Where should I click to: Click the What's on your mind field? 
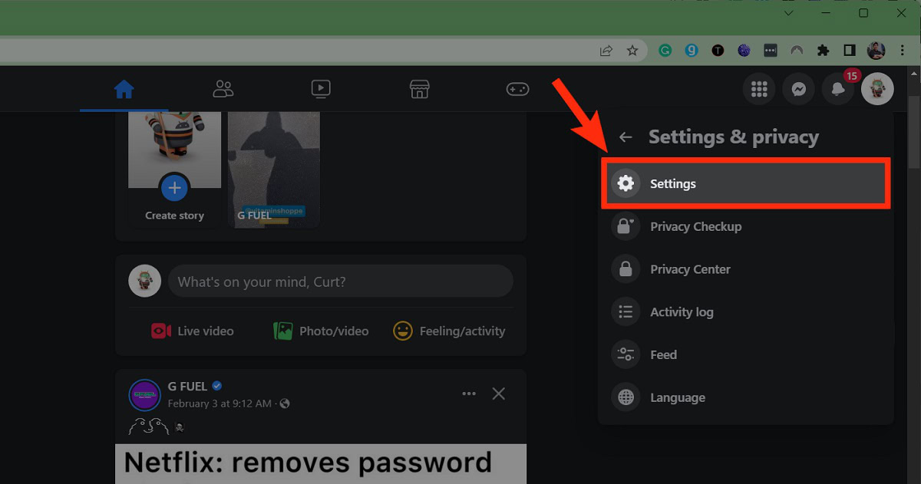(x=341, y=282)
